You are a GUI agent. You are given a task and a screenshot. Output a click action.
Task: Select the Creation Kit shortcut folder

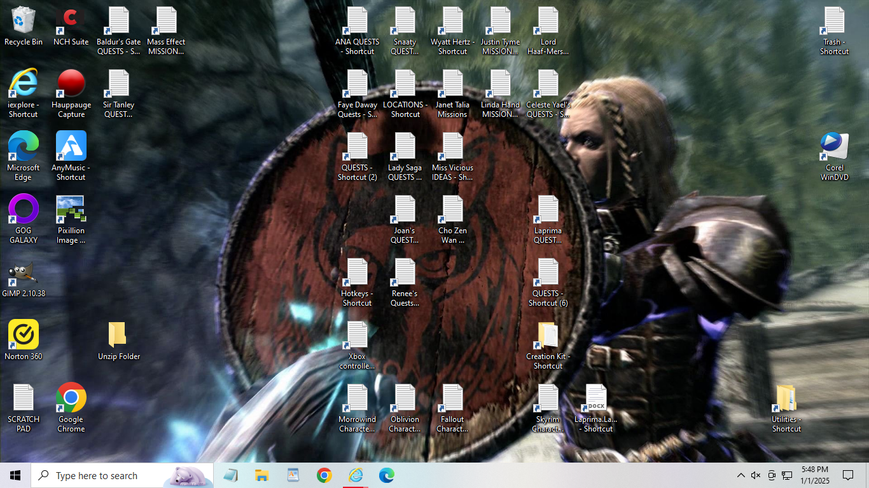(548, 344)
